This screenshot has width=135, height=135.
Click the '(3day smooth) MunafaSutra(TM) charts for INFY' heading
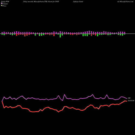[x=41, y=2]
